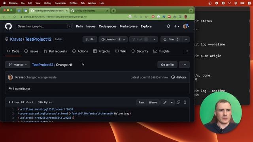The image size is (253, 142).
Task: Switch to the Actions tab
Action: pos(80,51)
